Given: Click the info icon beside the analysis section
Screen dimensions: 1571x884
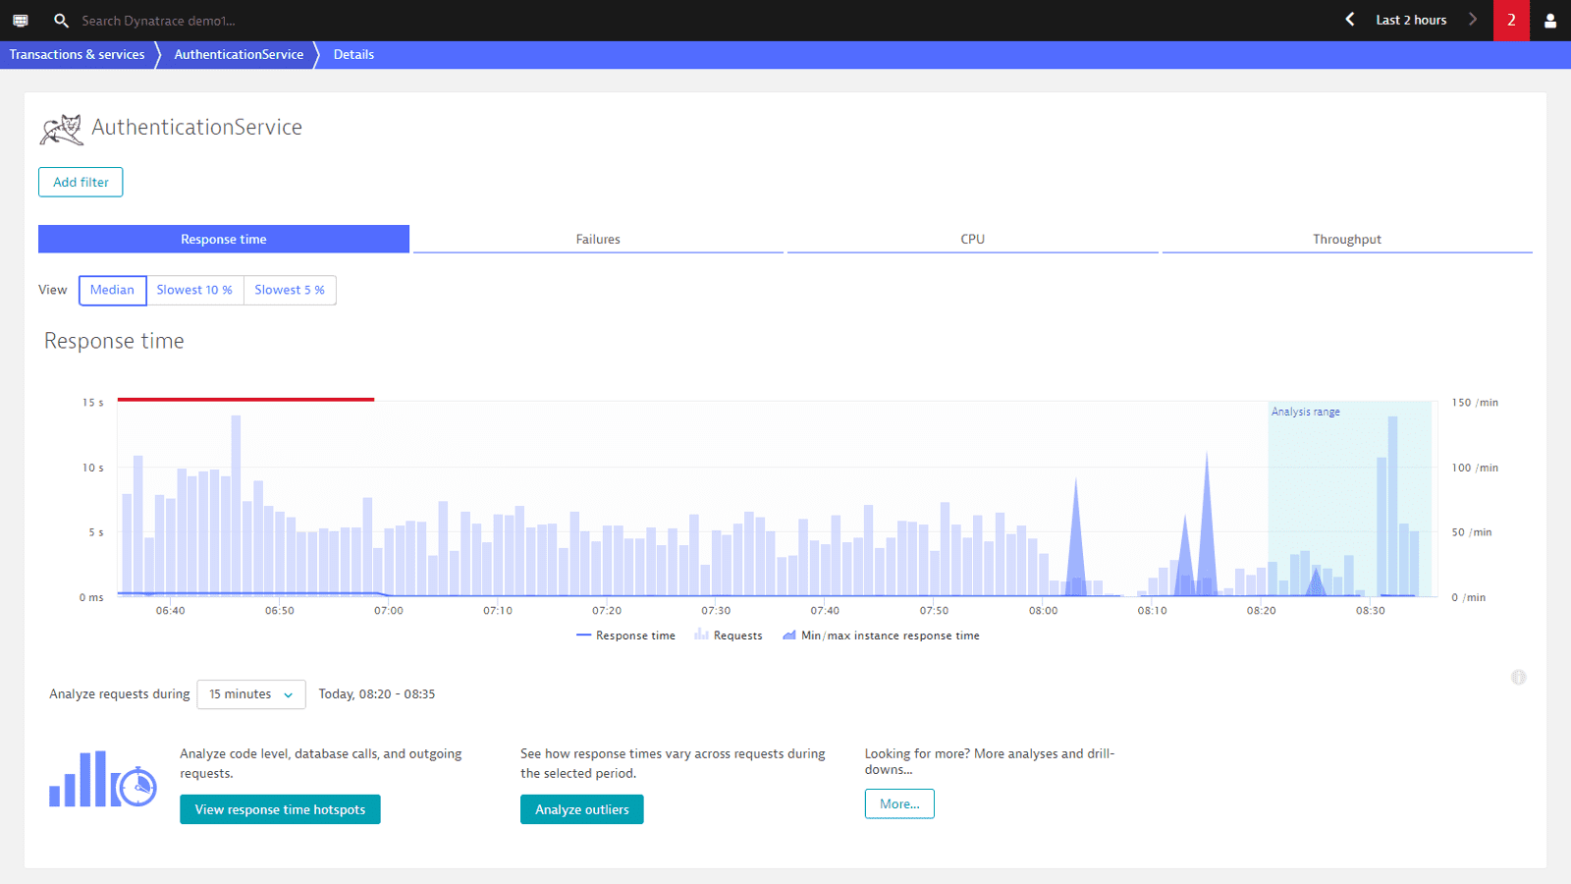Looking at the screenshot, I should coord(1518,677).
